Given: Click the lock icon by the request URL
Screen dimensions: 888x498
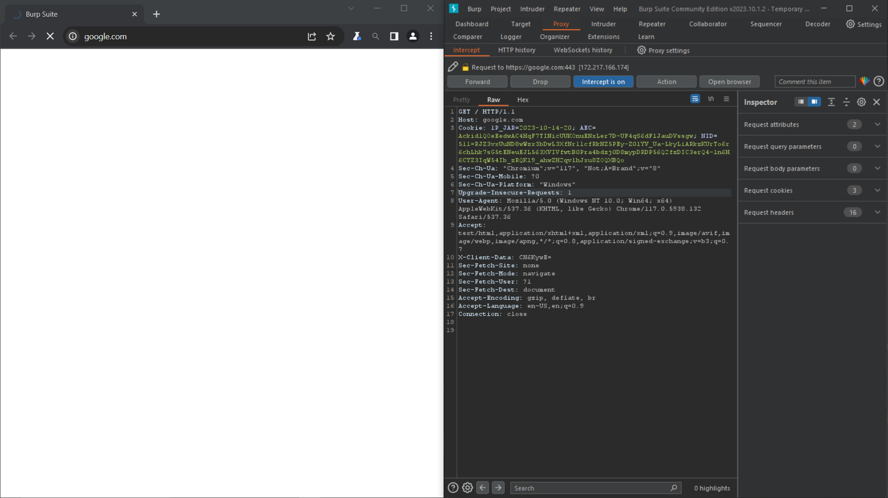Looking at the screenshot, I should tap(465, 67).
